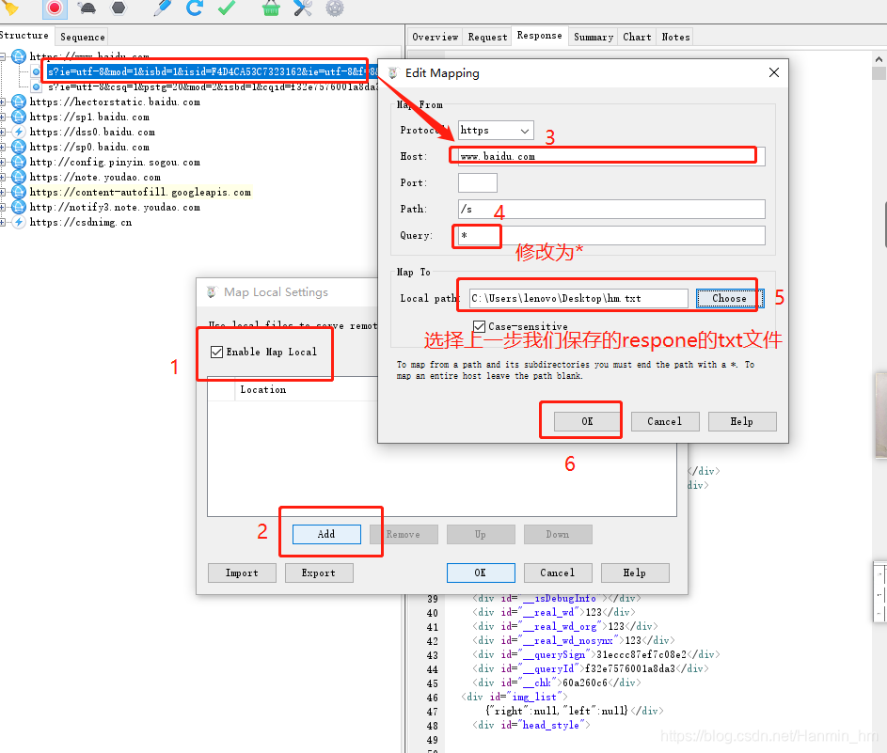Image resolution: width=887 pixels, height=753 pixels.
Task: Close the Edit Mapping dialog
Action: click(774, 72)
